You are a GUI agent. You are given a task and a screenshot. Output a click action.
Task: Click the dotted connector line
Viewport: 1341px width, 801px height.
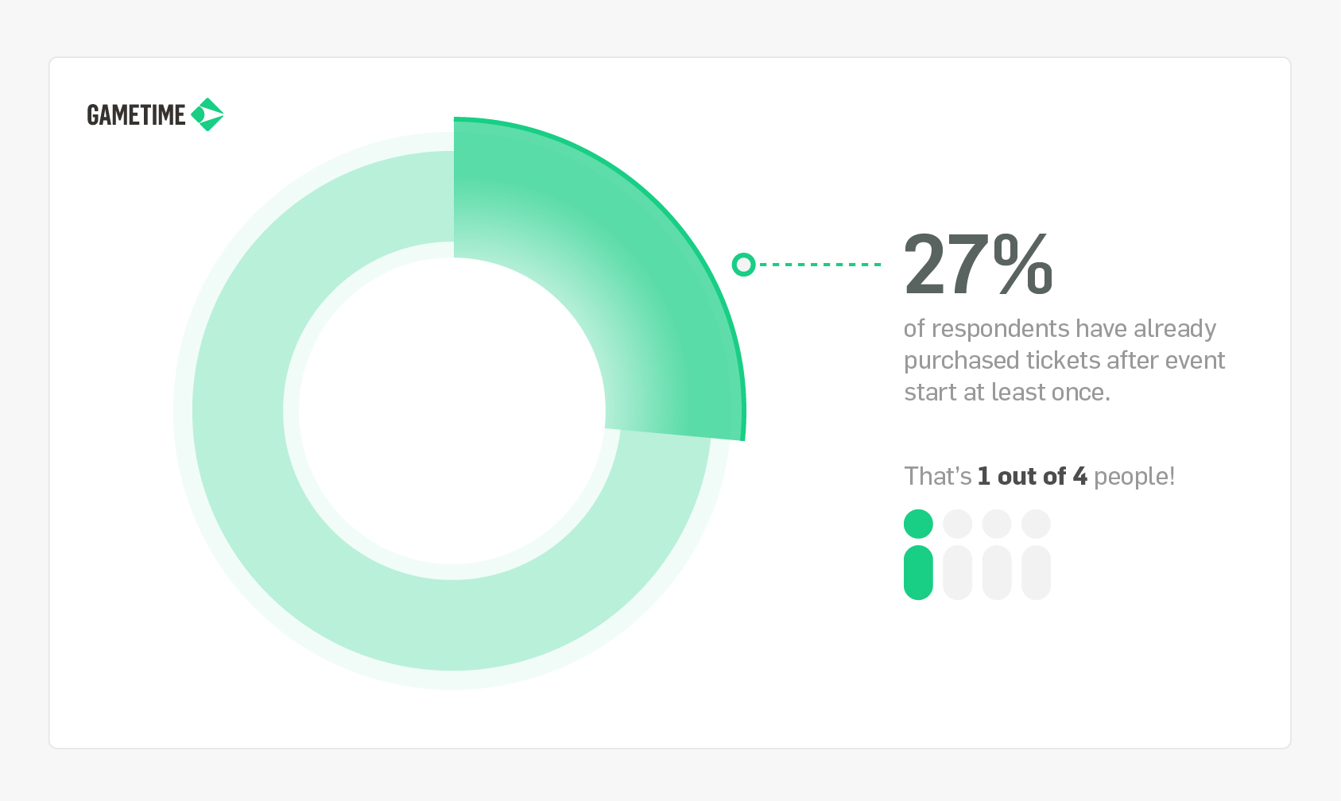coord(820,265)
